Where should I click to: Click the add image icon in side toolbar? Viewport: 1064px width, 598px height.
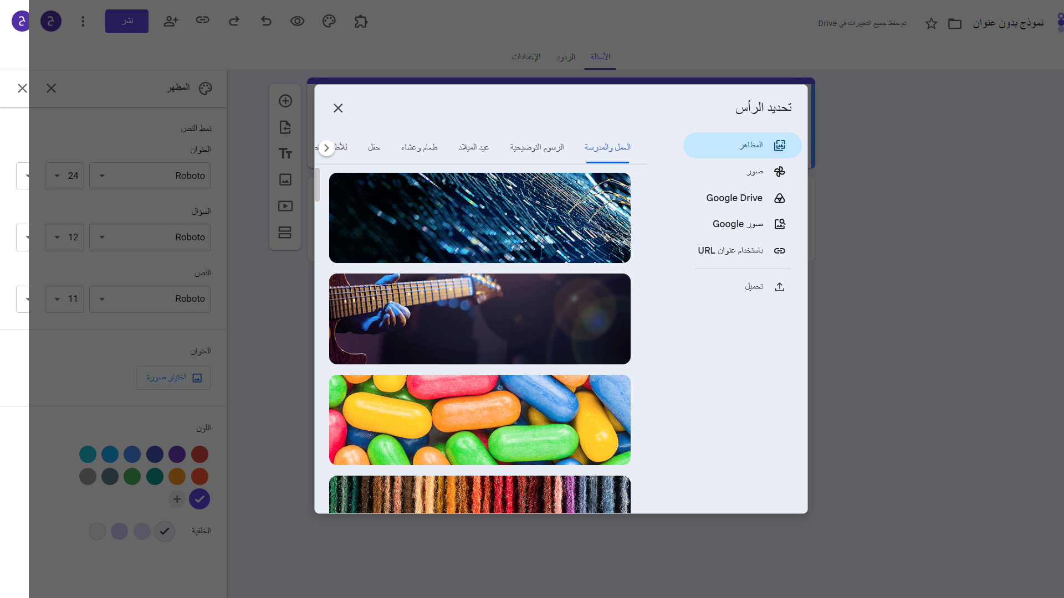point(285,179)
